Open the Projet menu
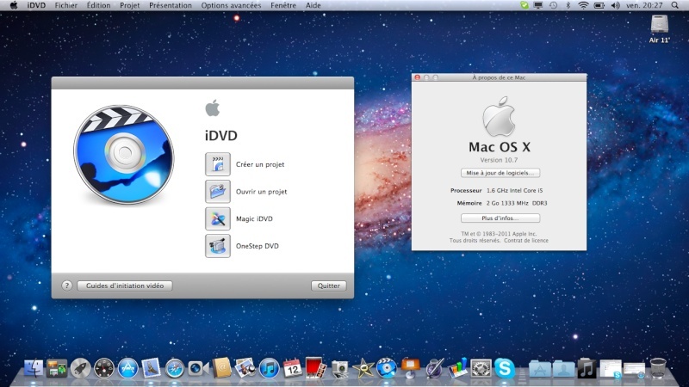 pos(130,5)
